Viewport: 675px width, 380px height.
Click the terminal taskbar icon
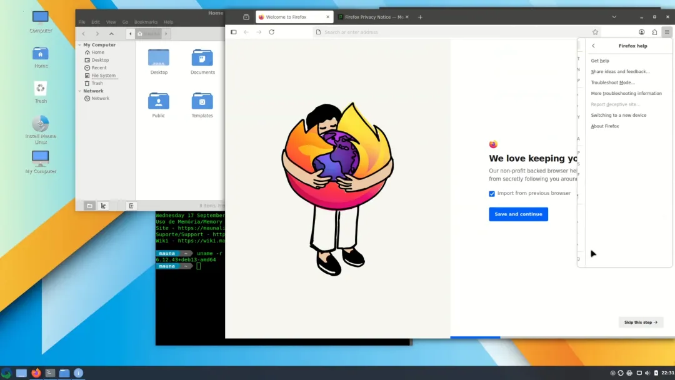click(x=51, y=372)
